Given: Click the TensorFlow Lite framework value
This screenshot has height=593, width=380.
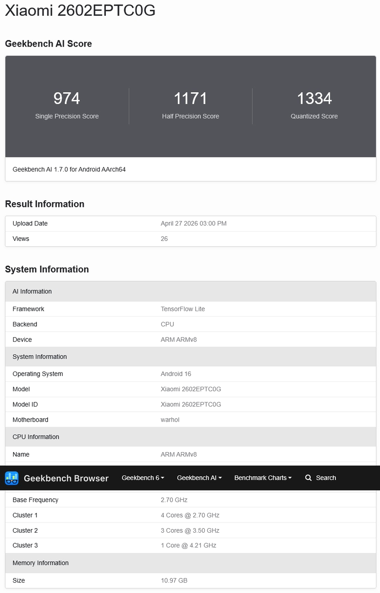Looking at the screenshot, I should coord(183,309).
